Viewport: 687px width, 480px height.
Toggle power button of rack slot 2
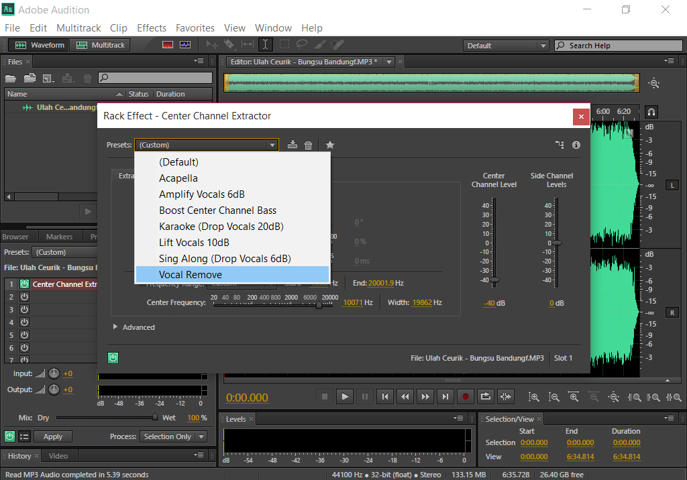point(25,297)
